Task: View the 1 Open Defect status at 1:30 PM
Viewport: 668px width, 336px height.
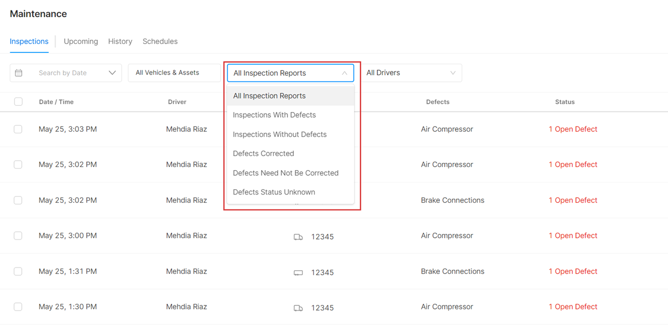Action: point(573,306)
